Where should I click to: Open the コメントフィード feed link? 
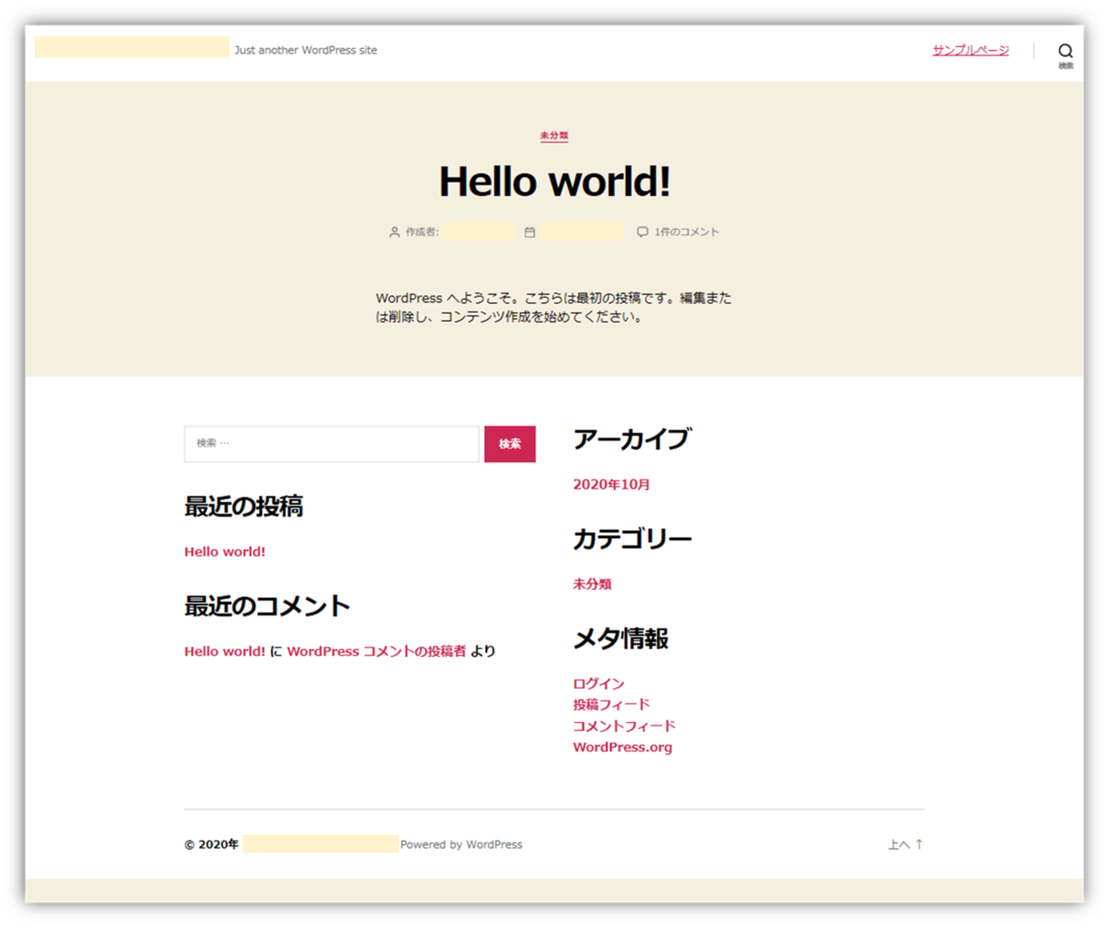[x=624, y=726]
